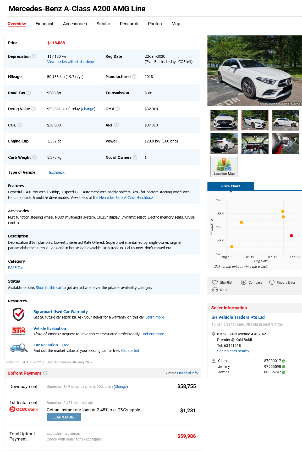The height and width of the screenshot is (451, 302).
Task: Click WhatsApp icon next to Clara's number
Action: tap(284, 361)
